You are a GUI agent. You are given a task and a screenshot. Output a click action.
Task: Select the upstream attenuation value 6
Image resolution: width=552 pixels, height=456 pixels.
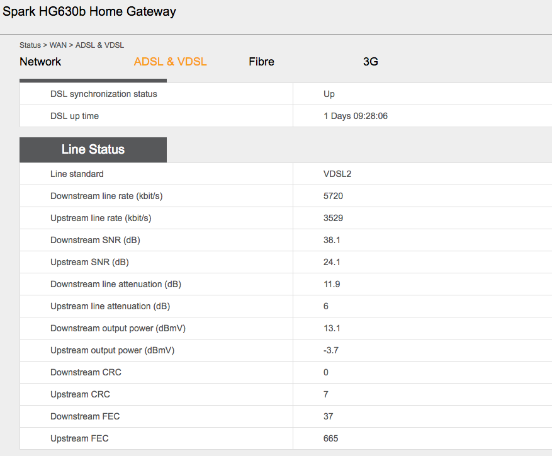point(326,307)
